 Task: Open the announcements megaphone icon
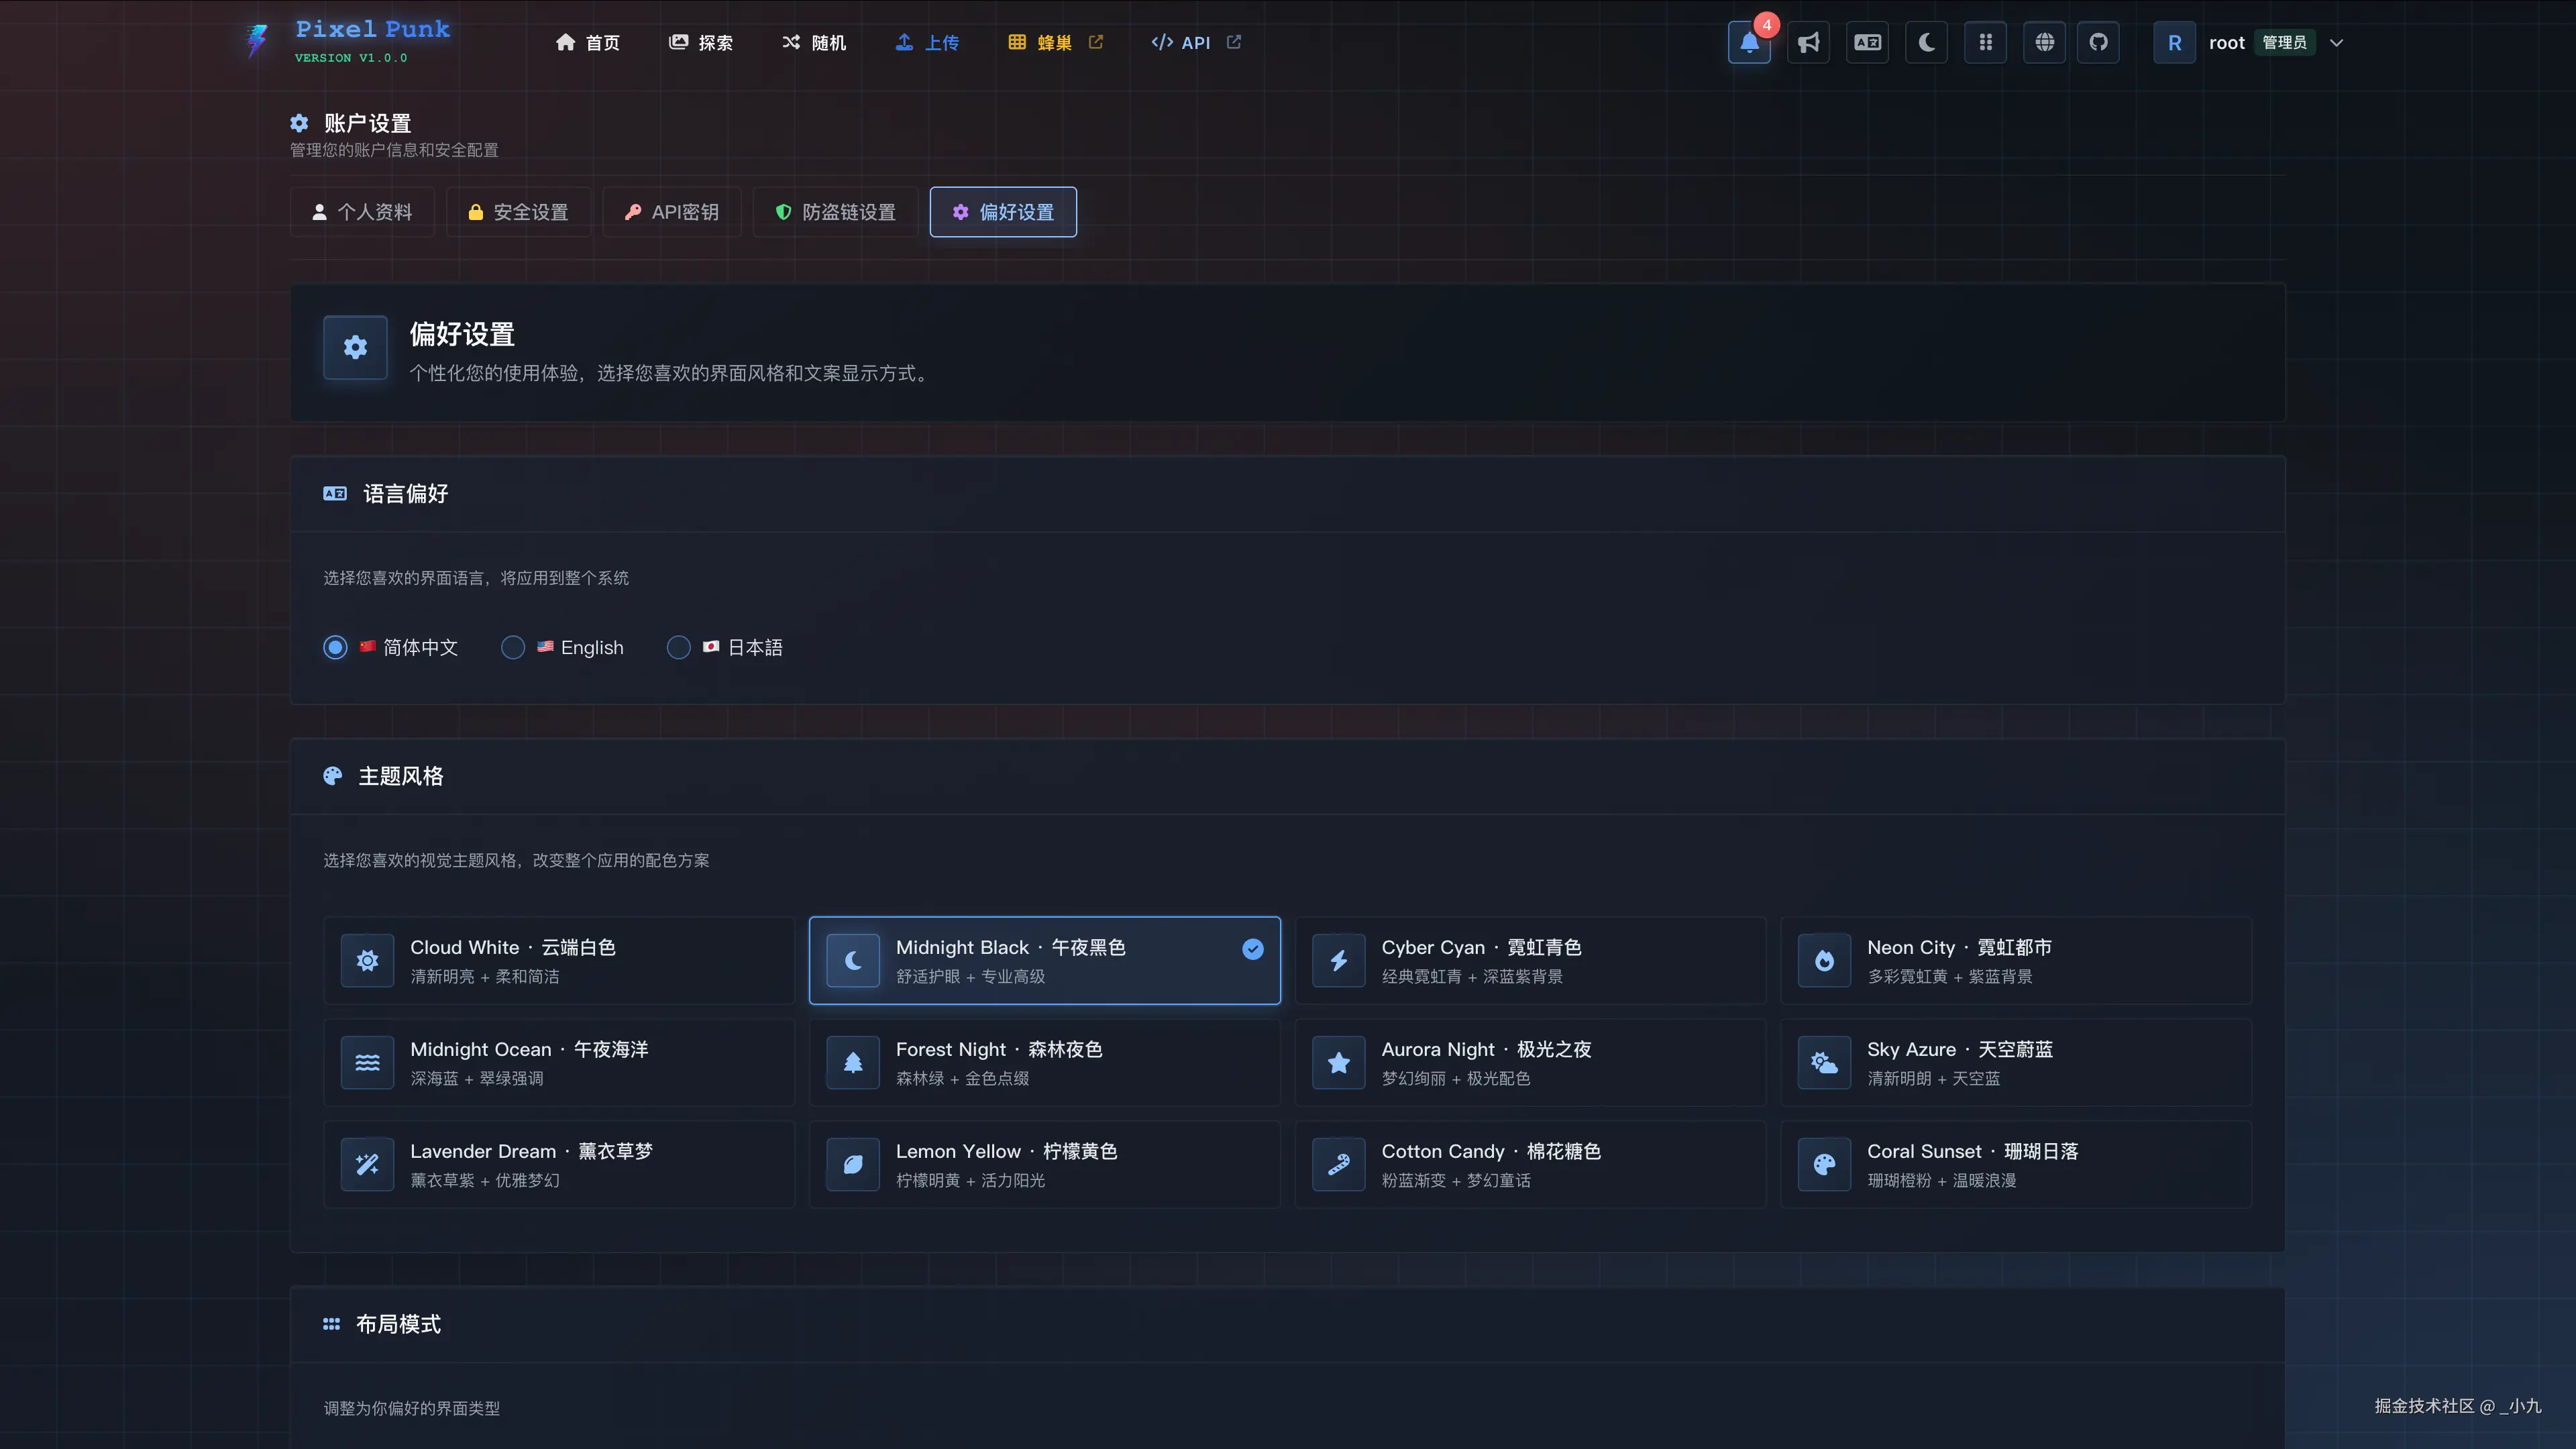click(1808, 43)
